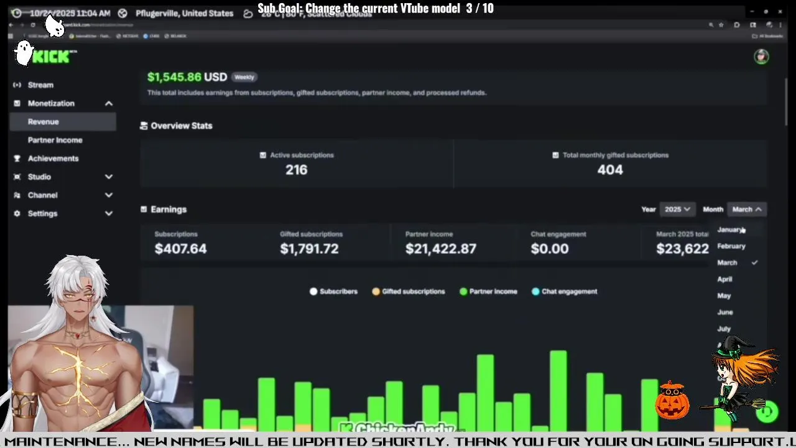796x448 pixels.
Task: Open the Stream section icon
Action: (x=17, y=85)
